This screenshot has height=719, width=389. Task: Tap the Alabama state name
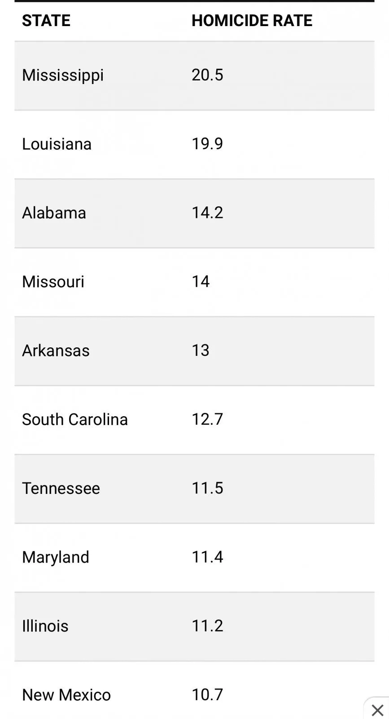click(54, 213)
